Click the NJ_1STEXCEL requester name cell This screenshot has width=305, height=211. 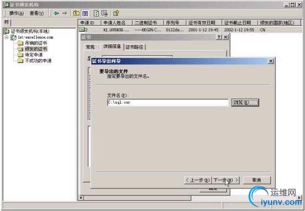point(116,30)
